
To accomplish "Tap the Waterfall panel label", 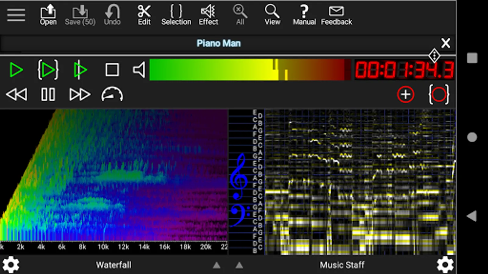I will coord(113,265).
